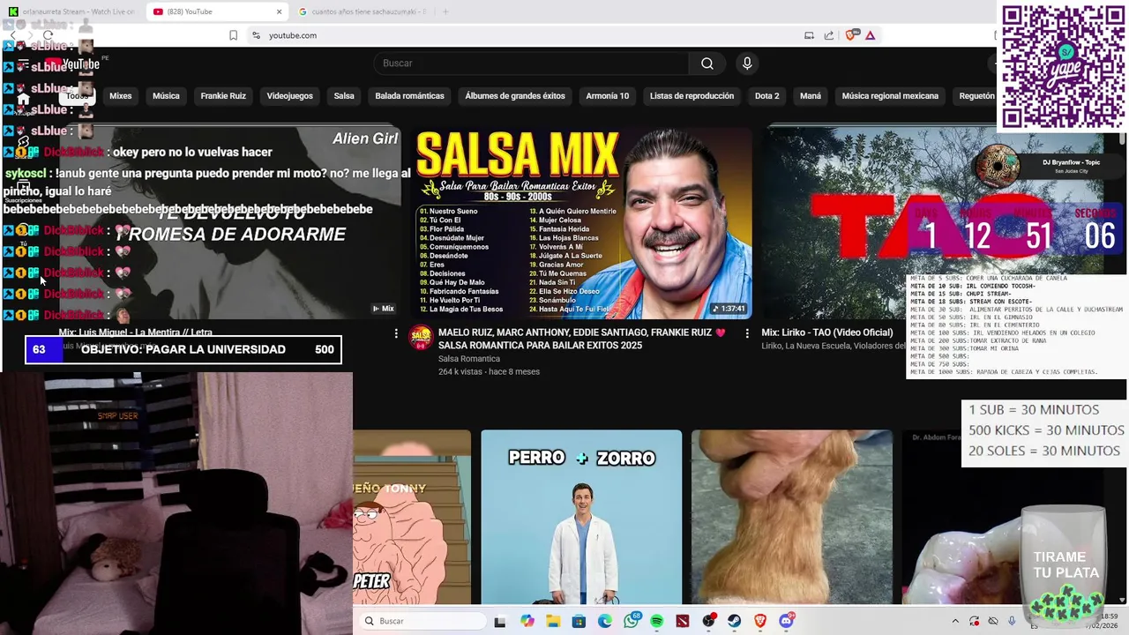Open options for the Salsa Romantica video
The width and height of the screenshot is (1129, 635).
[x=747, y=333]
